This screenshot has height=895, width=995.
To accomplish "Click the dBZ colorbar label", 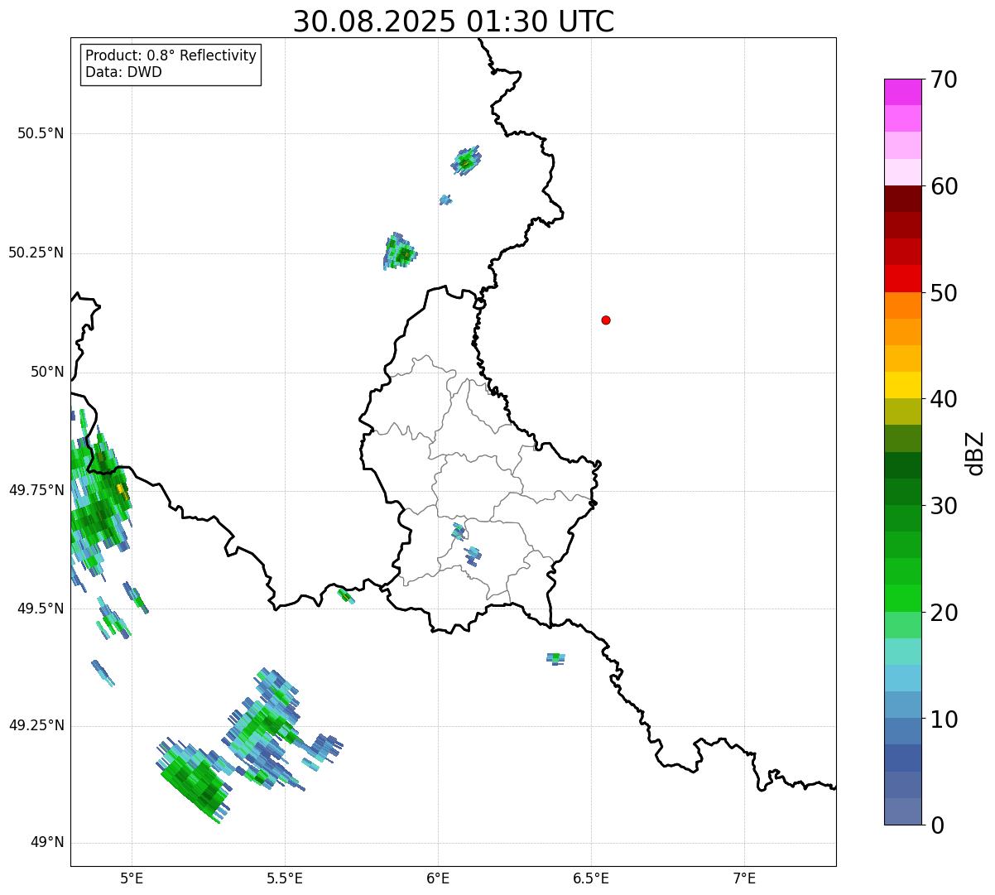I will tap(975, 453).
